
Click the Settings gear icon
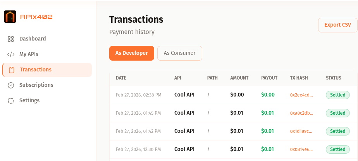coord(11,101)
